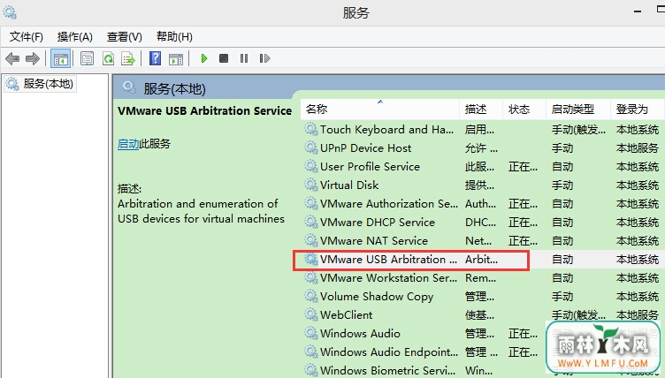Viewport: 665px width, 378px height.
Task: Click gear icon of Windows Audio row
Action: [x=311, y=334]
